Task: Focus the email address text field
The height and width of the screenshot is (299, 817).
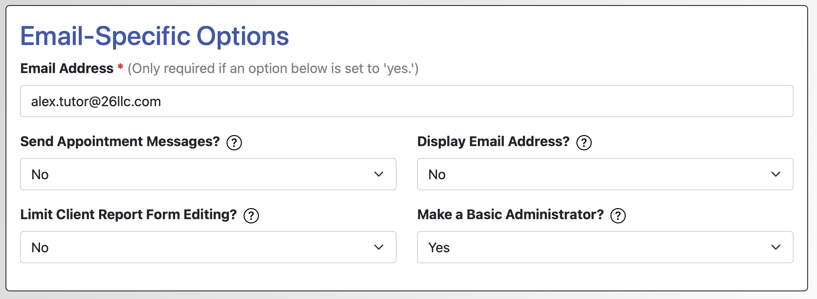Action: 406,101
